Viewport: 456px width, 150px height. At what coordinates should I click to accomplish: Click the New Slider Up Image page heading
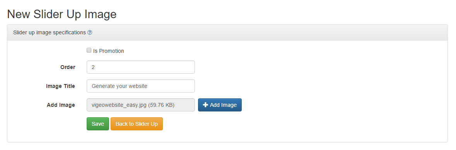[61, 14]
